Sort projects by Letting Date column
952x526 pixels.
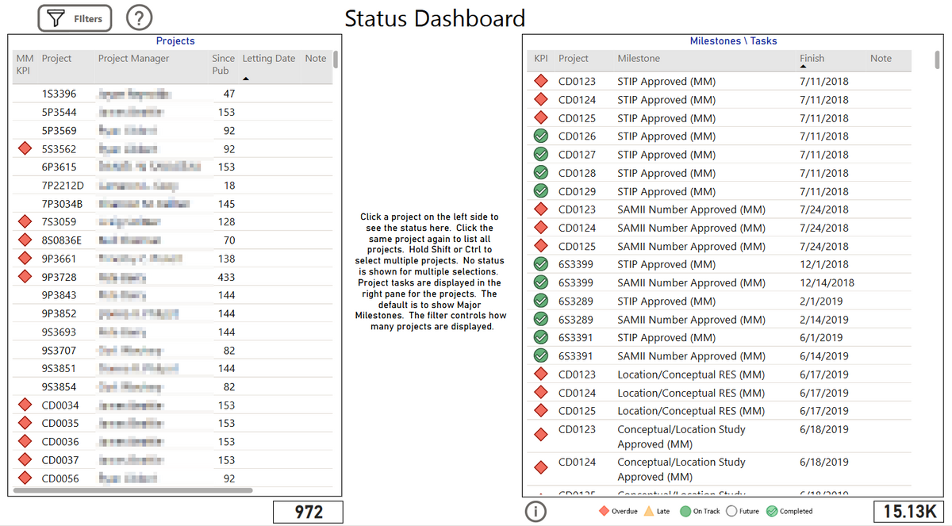tap(268, 59)
